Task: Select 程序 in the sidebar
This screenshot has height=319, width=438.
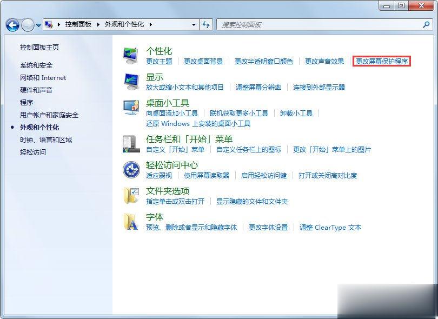Action: pyautogui.click(x=26, y=103)
